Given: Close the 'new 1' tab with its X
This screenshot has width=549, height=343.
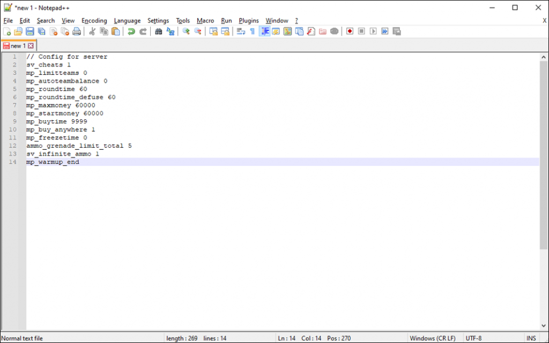Looking at the screenshot, I should pos(31,46).
